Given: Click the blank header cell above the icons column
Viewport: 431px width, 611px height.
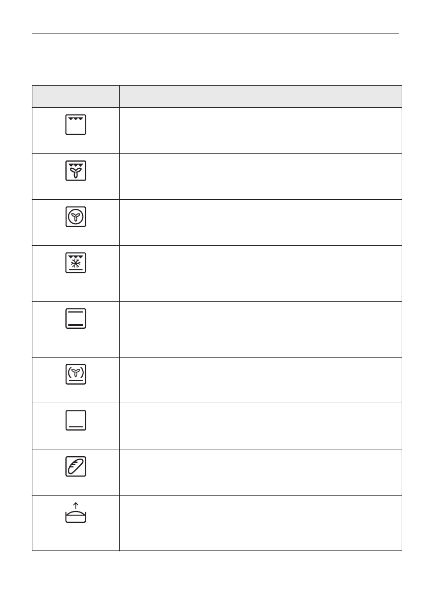Looking at the screenshot, I should [76, 96].
